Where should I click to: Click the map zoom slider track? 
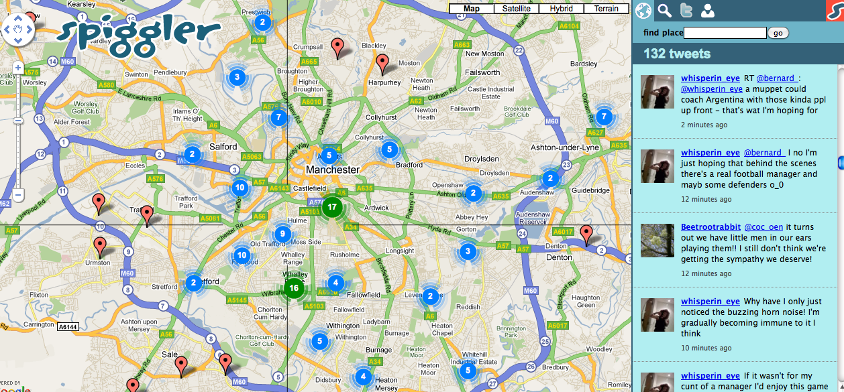coord(18,132)
